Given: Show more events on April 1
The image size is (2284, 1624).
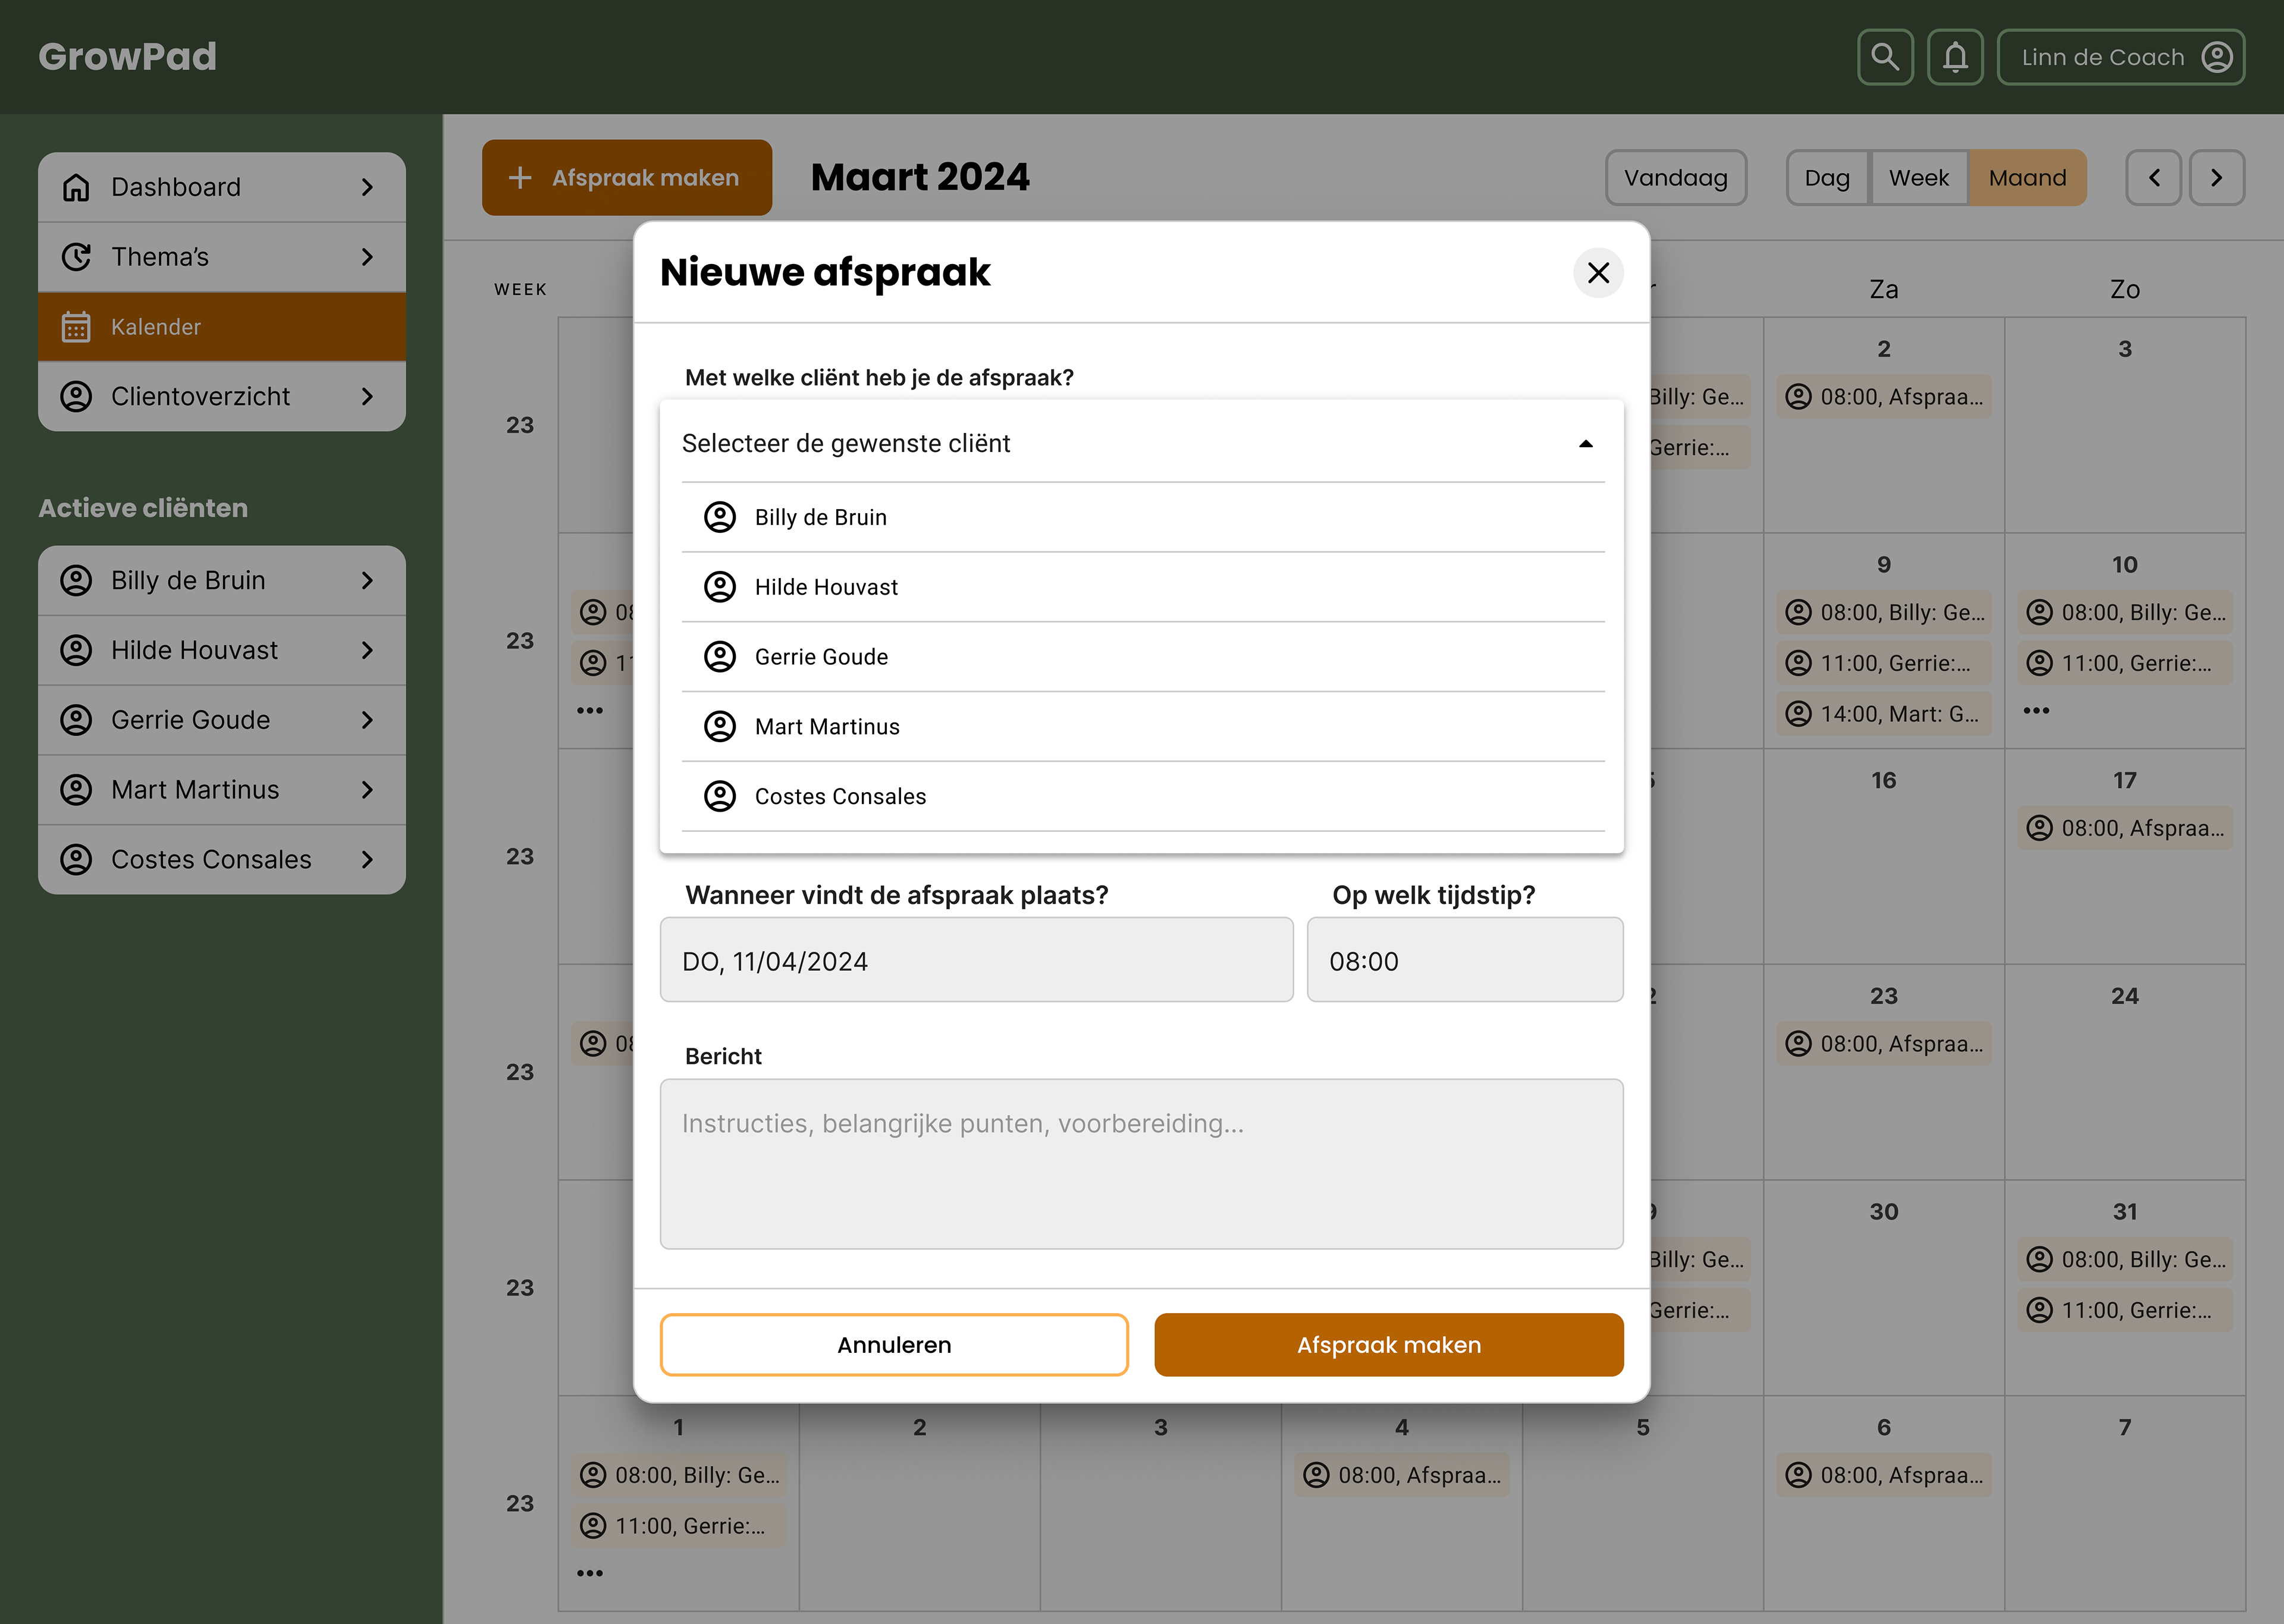Looking at the screenshot, I should pos(590,1573).
